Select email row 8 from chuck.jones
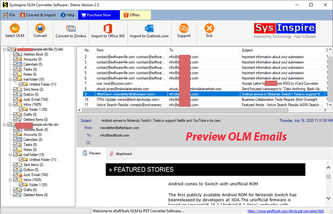333x214 pixels. tap(204, 89)
